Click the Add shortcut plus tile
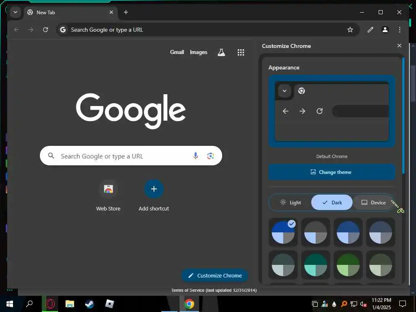The width and height of the screenshot is (416, 312). (x=154, y=195)
